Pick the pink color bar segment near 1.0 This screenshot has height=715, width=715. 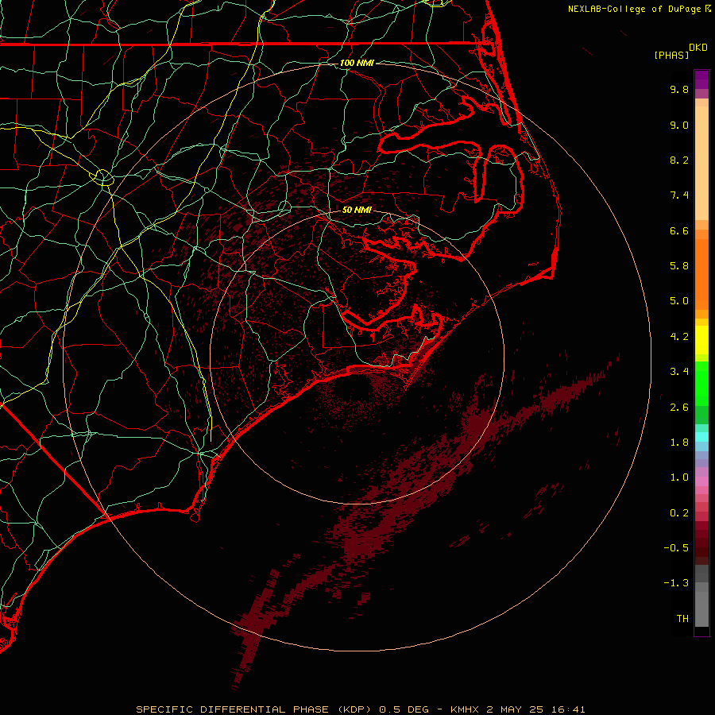[701, 481]
